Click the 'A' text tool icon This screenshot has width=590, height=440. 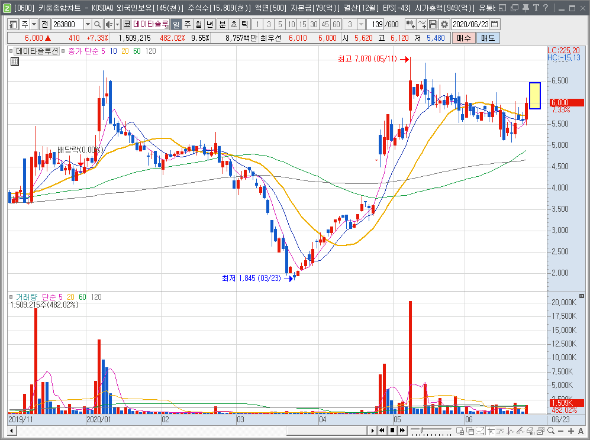581,431
